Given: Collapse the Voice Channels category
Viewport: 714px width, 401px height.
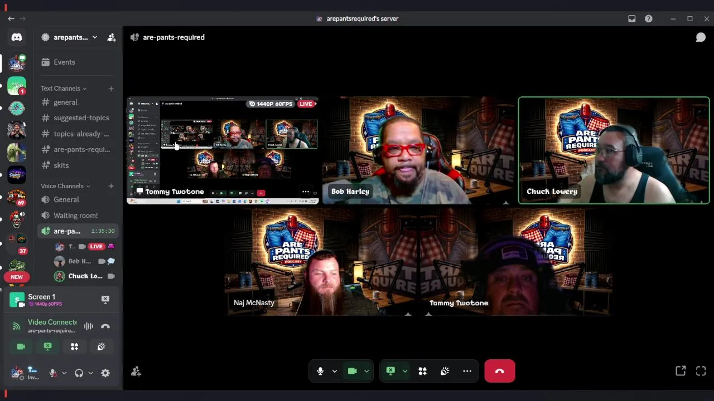Looking at the screenshot, I should click(65, 186).
